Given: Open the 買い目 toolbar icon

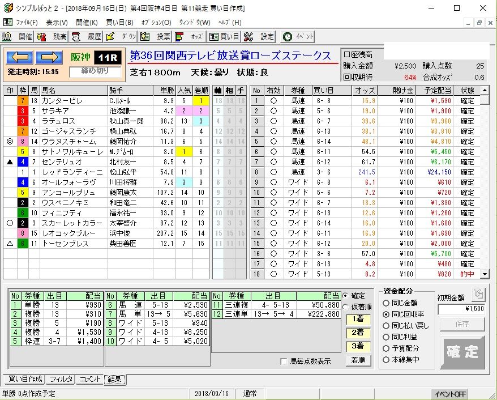Looking at the screenshot, I should tap(224, 37).
